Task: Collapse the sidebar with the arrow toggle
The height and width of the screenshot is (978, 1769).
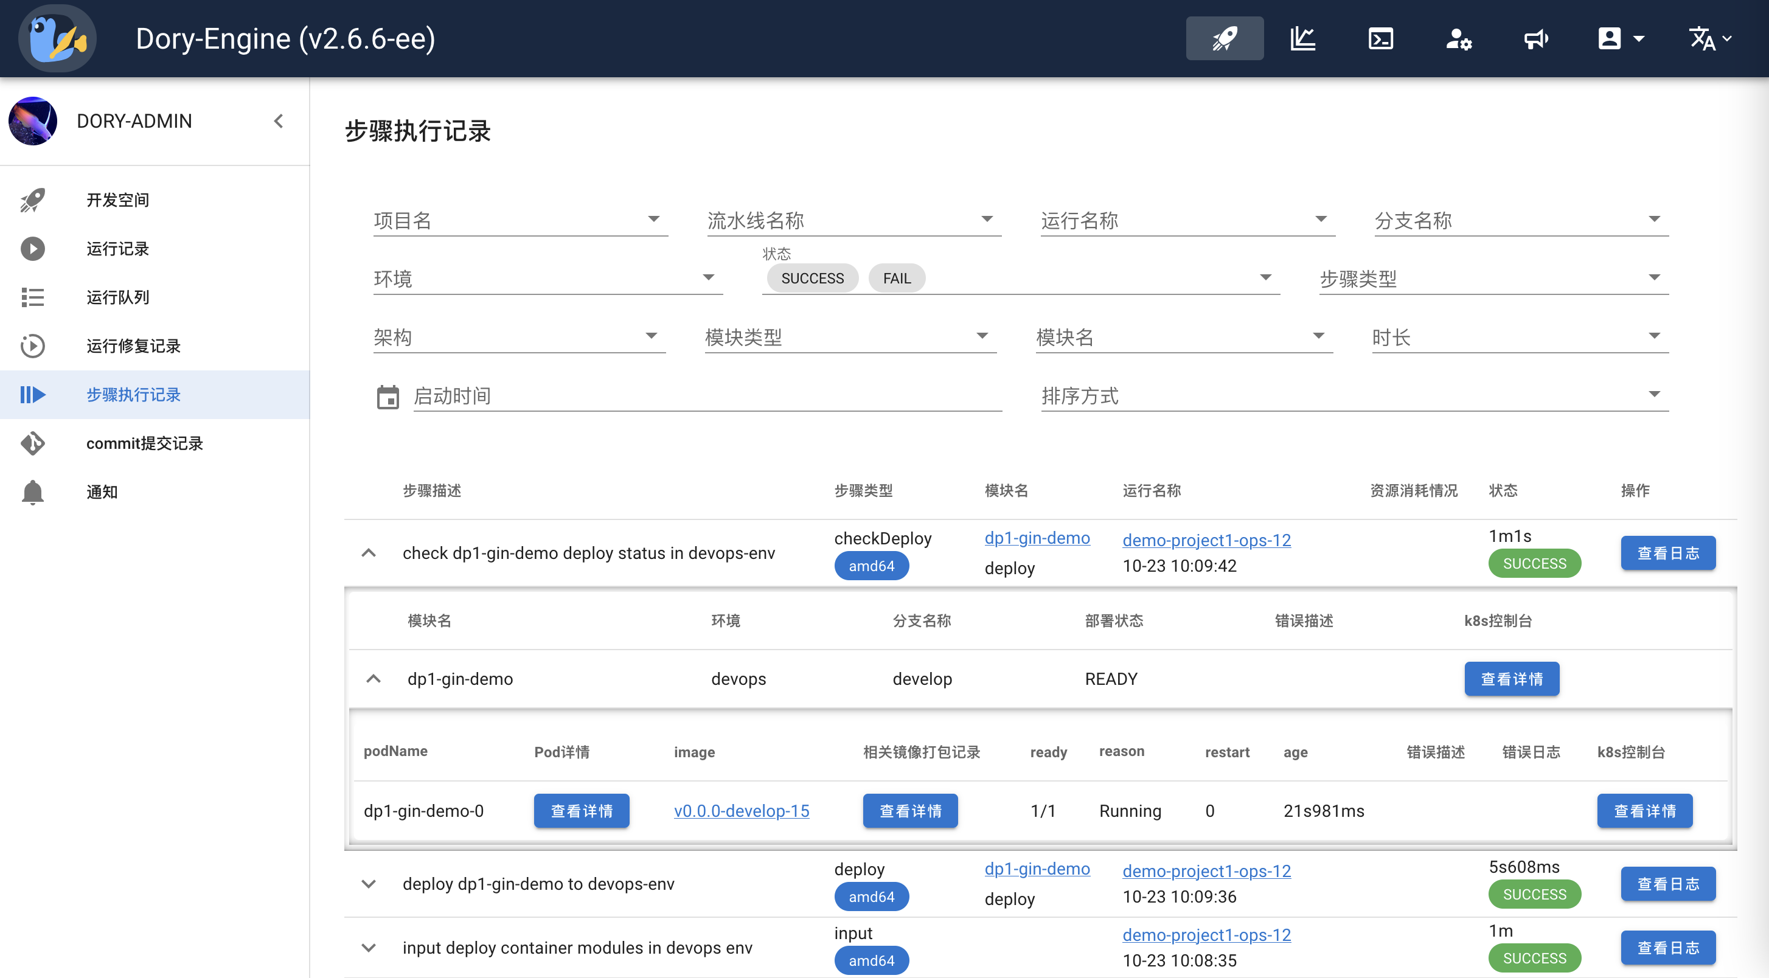Action: (279, 120)
